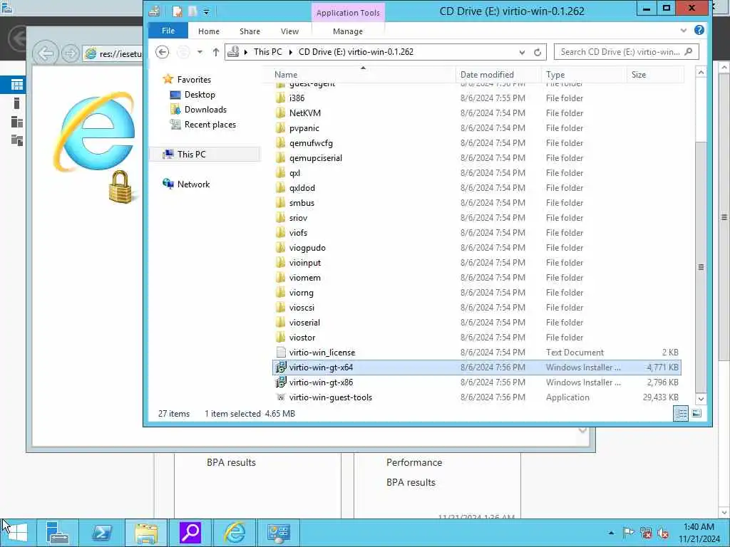
Task: Sort by Date modified column header
Action: tap(498, 74)
